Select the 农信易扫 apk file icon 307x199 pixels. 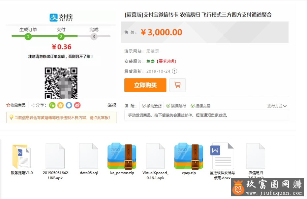256,156
